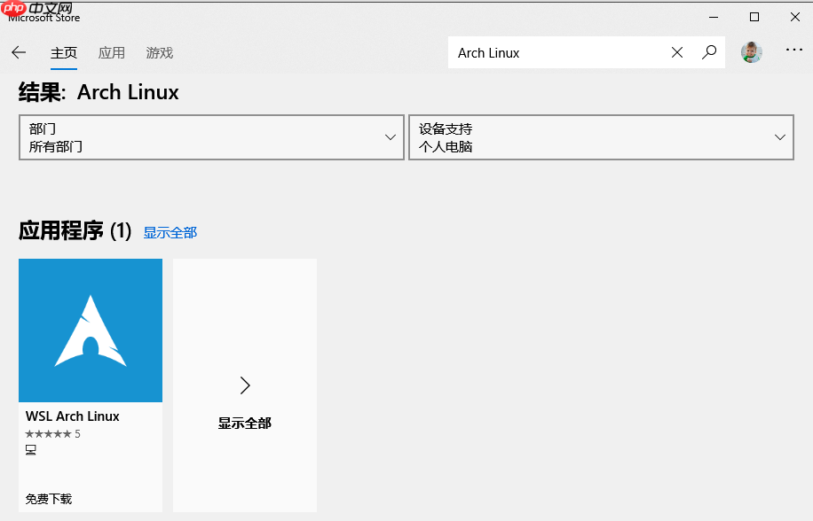This screenshot has height=521, width=813.
Task: Click the 显示全部 link beside 应用程序
Action: tap(170, 231)
